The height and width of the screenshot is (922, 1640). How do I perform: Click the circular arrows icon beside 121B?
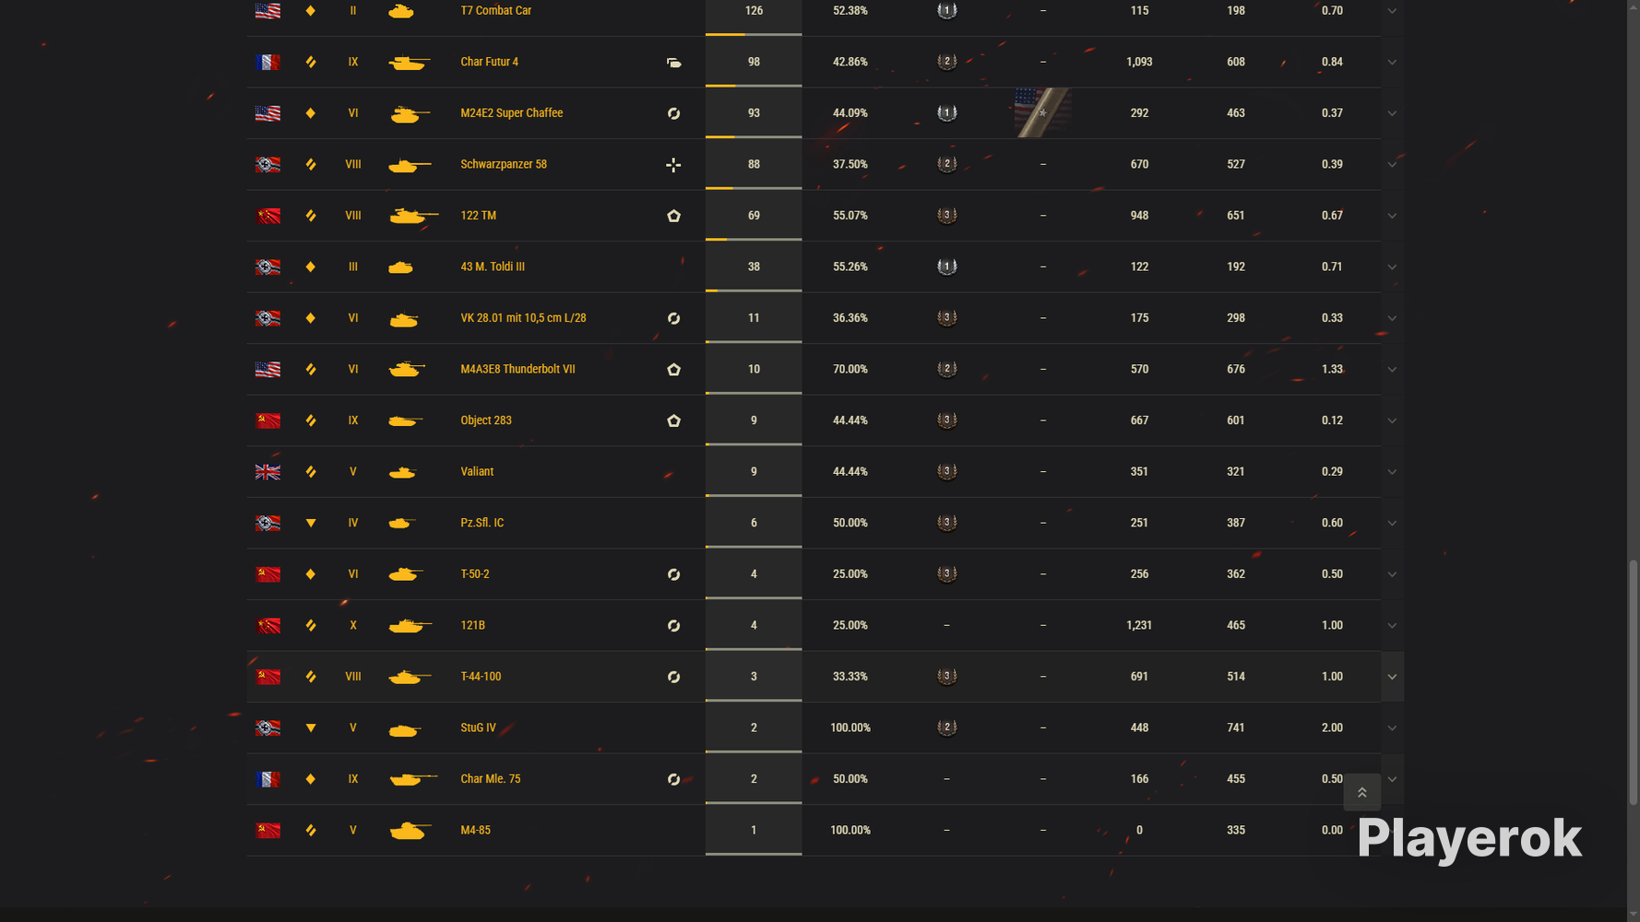pos(673,626)
